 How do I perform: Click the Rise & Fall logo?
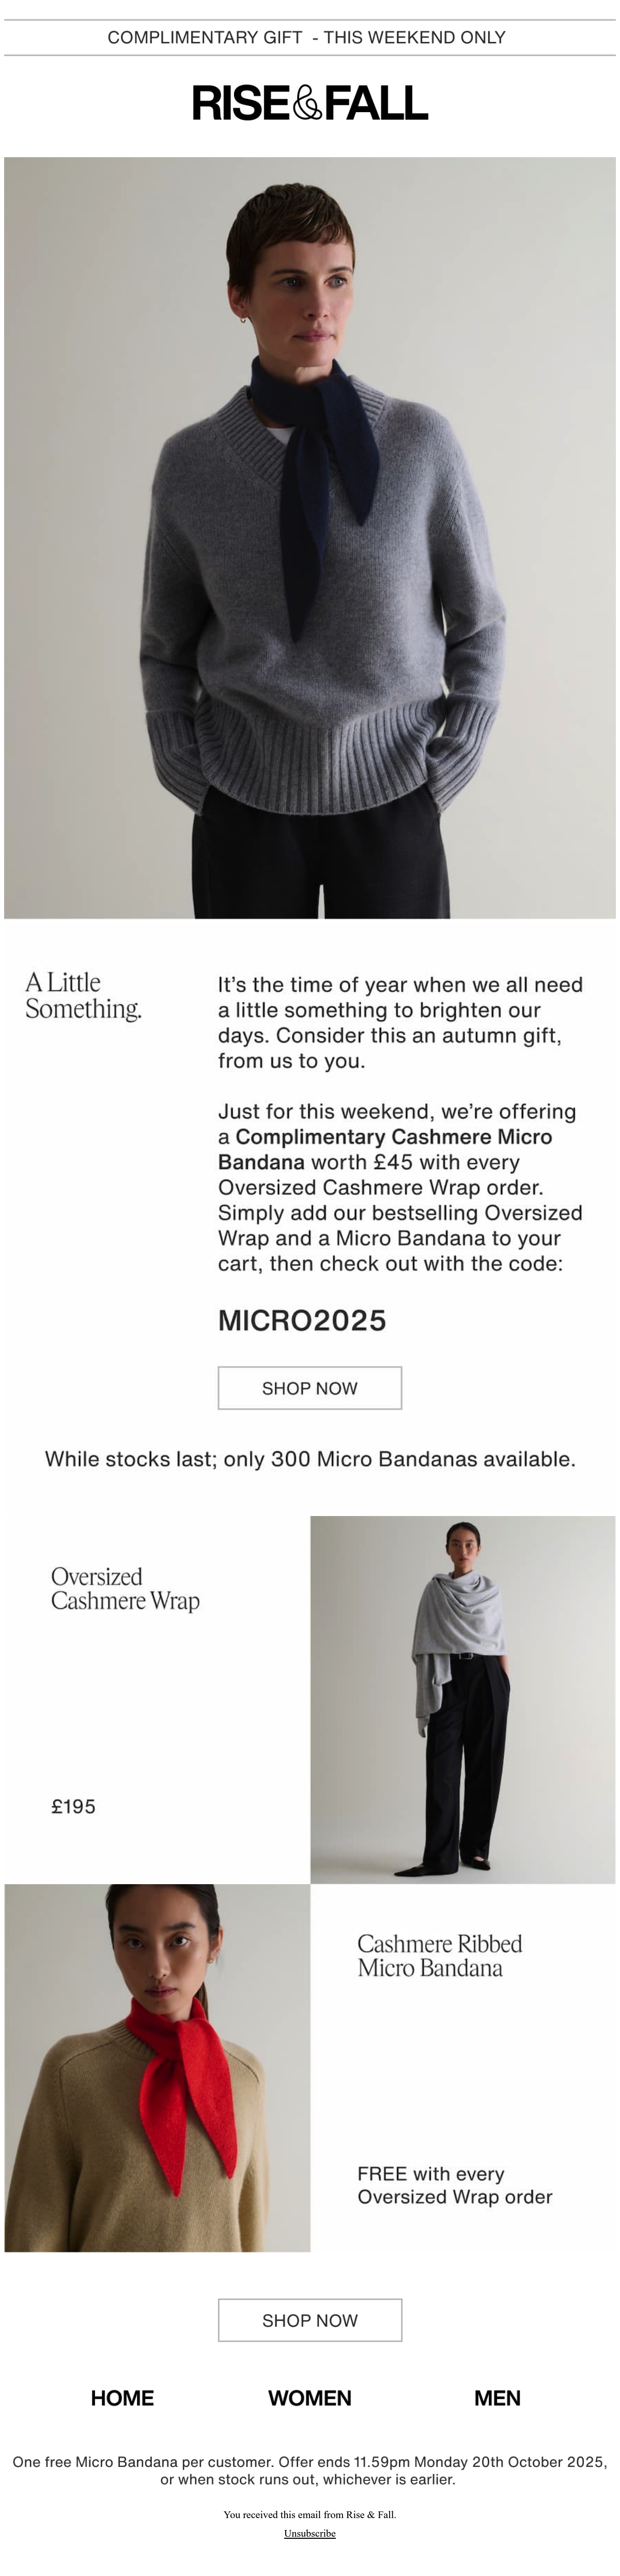[x=310, y=103]
